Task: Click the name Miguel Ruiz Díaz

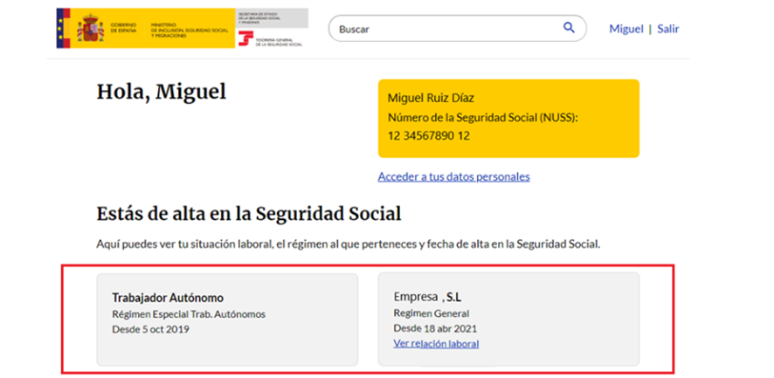Action: coord(431,98)
